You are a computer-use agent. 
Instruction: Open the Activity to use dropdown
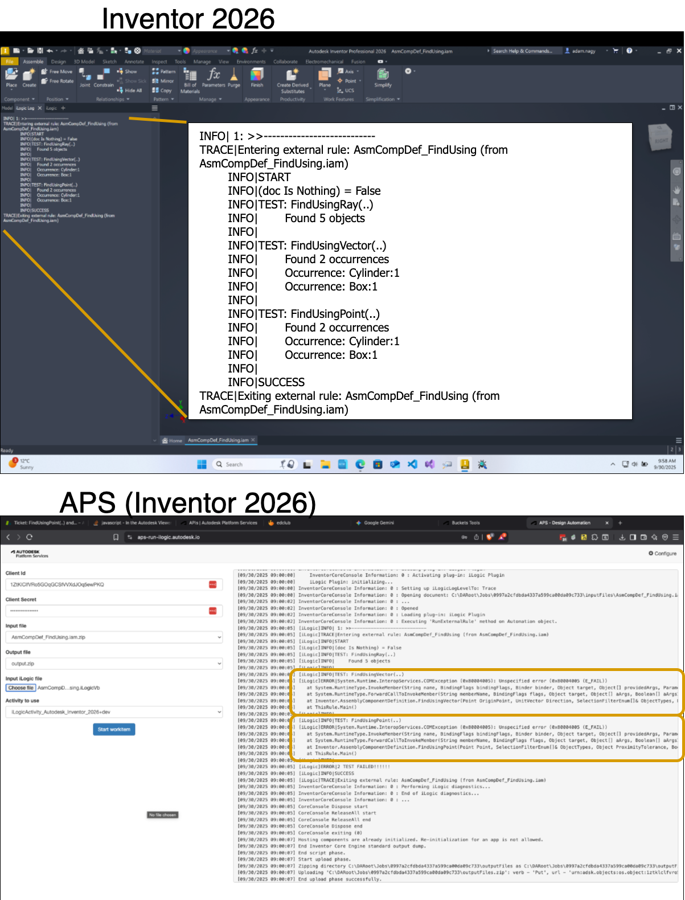114,712
